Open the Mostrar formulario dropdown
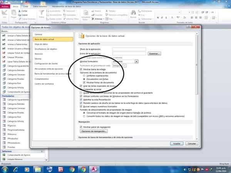This screenshot has height=173, width=231. click(x=136, y=62)
